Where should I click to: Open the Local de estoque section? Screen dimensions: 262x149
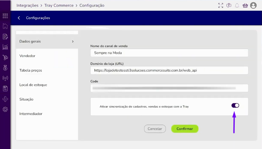pos(47,85)
